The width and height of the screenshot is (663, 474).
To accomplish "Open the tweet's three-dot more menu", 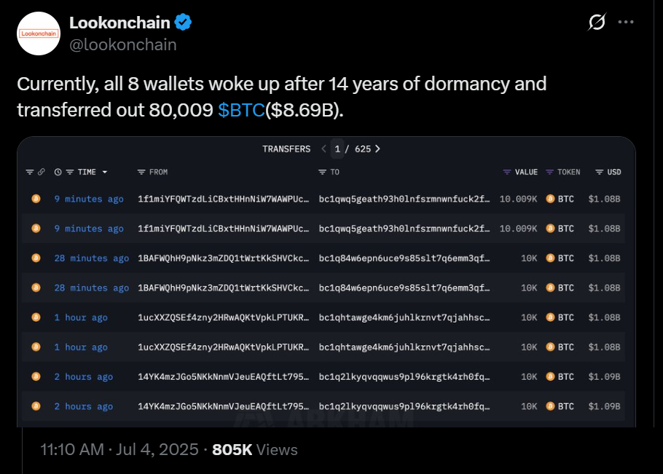I will click(626, 23).
